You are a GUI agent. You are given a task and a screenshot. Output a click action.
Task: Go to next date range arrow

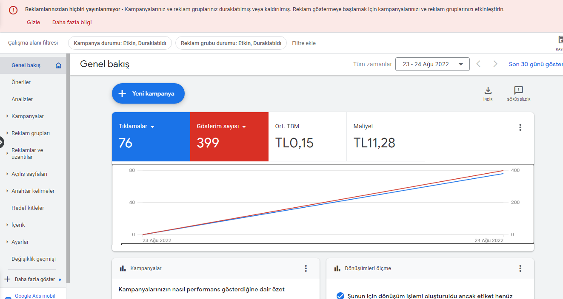click(x=495, y=64)
